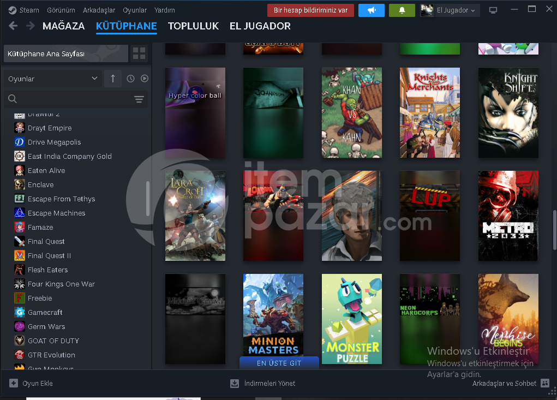Screen dimensions: 557x400
Task: Open the Hyper color ball cover
Action: (195, 112)
